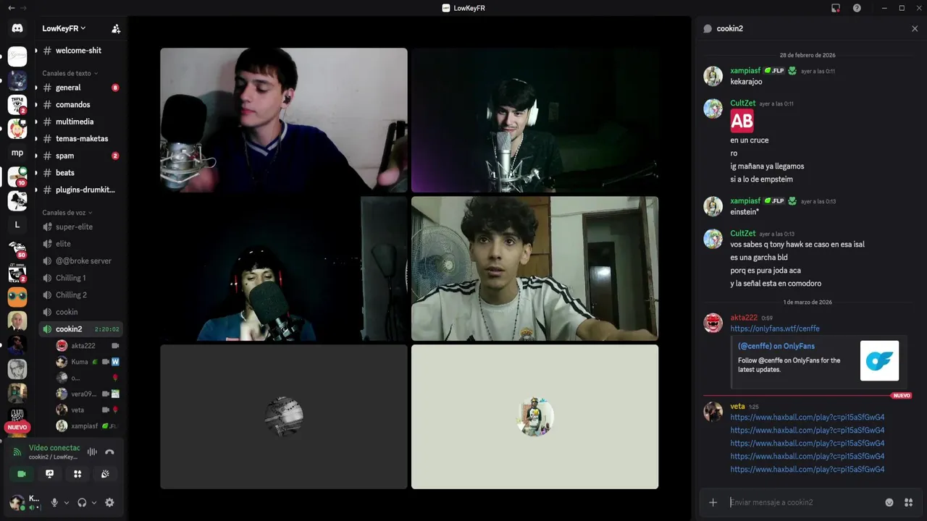Image resolution: width=927 pixels, height=521 pixels.
Task: Open orange face sunglasses server icon
Action: click(17, 297)
